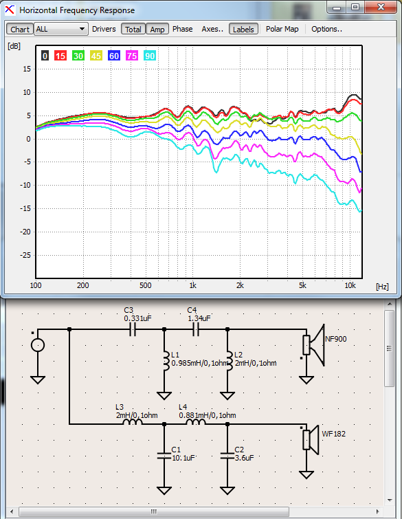
Task: Select capacitor C4 1.34uF component
Action: click(196, 329)
